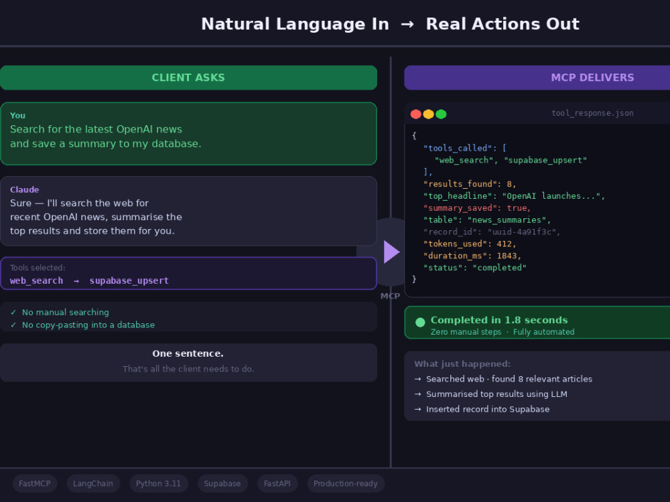Click 'Search for the latest OpenAI news' text

tap(96, 129)
